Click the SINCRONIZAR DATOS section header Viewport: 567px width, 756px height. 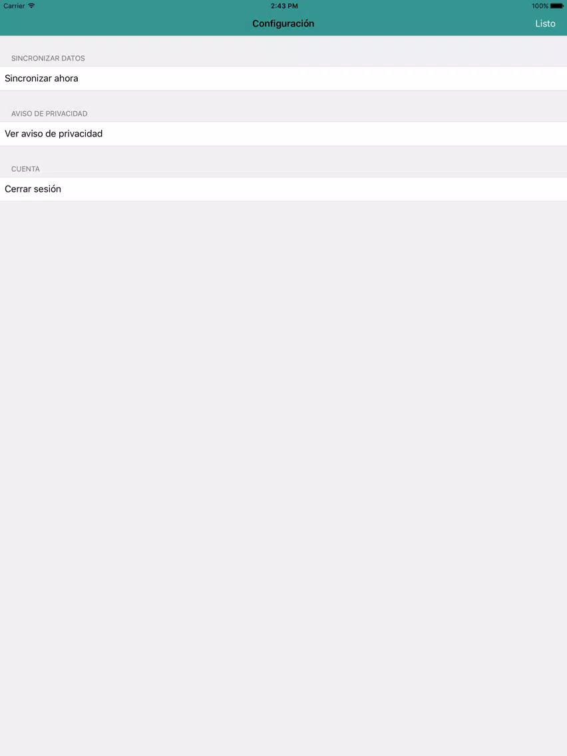coord(48,59)
